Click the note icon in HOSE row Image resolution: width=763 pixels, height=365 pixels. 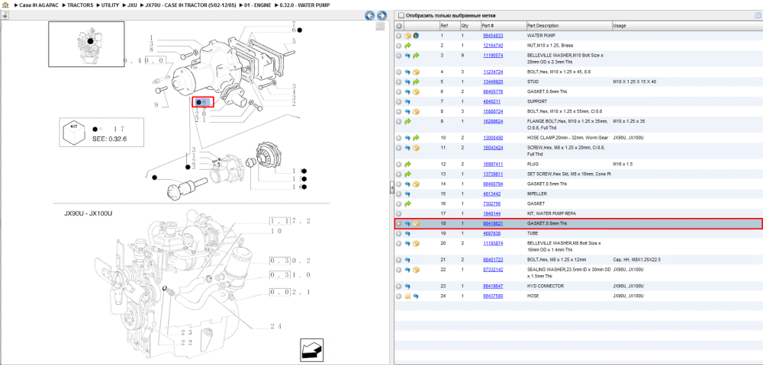coord(407,296)
